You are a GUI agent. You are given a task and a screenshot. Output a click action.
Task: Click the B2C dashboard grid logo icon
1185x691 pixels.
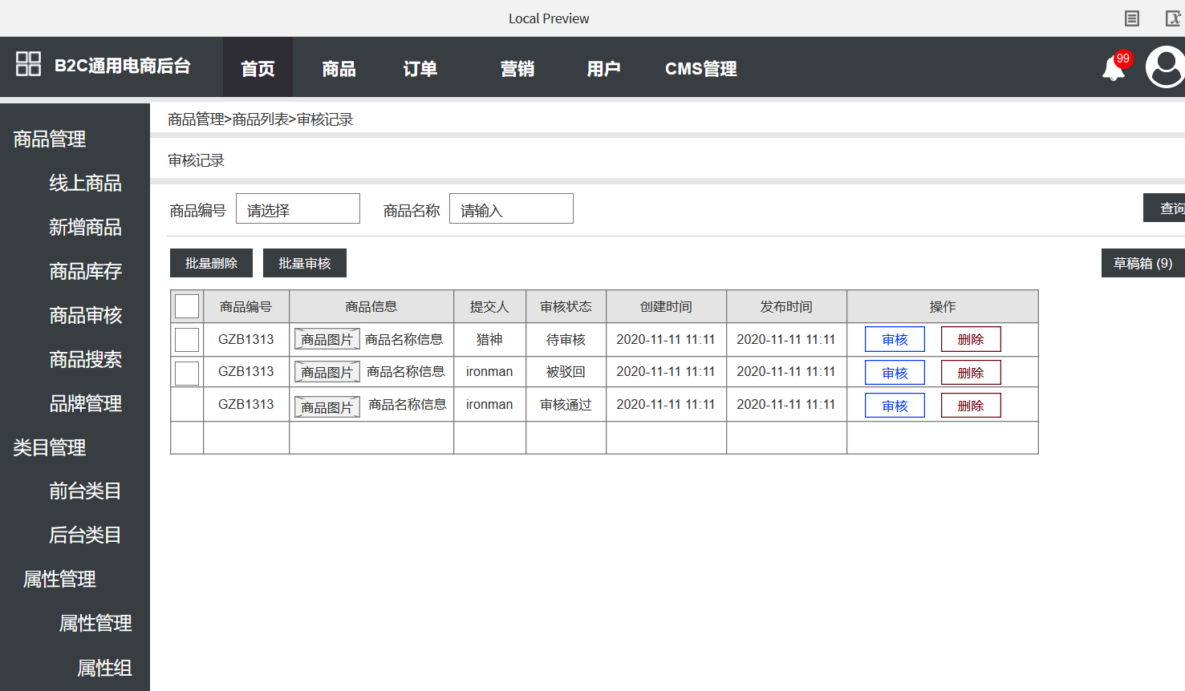pyautogui.click(x=28, y=64)
